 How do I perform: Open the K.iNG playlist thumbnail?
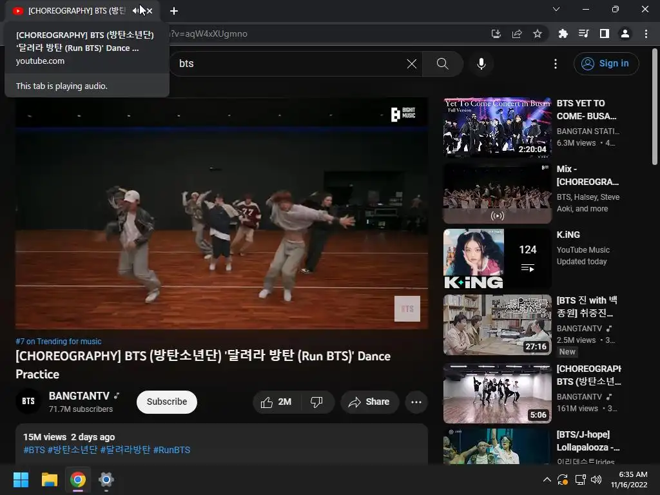497,259
